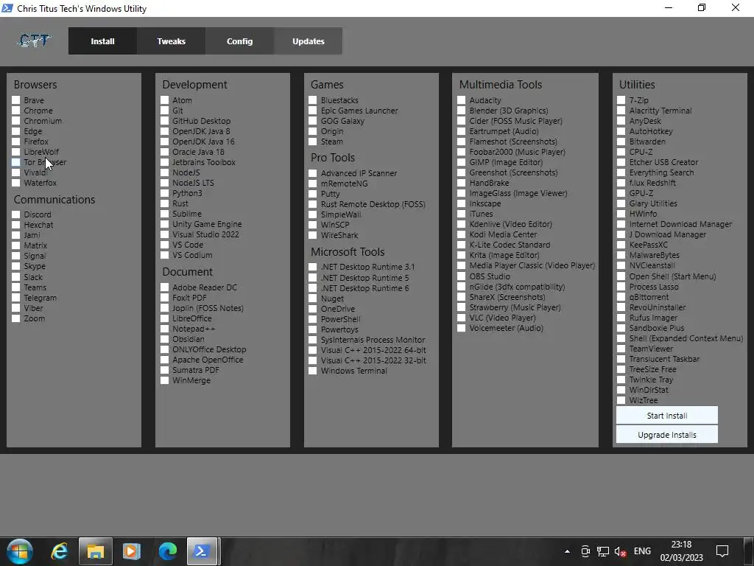This screenshot has width=754, height=566.
Task: Enable the WizTree checkbox
Action: (621, 400)
